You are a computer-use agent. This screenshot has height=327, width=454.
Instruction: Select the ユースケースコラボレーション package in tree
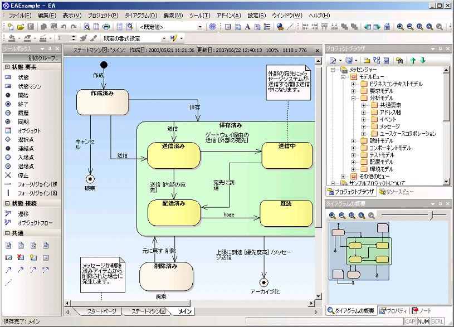point(408,134)
